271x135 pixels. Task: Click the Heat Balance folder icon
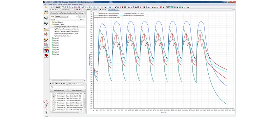coord(53,22)
